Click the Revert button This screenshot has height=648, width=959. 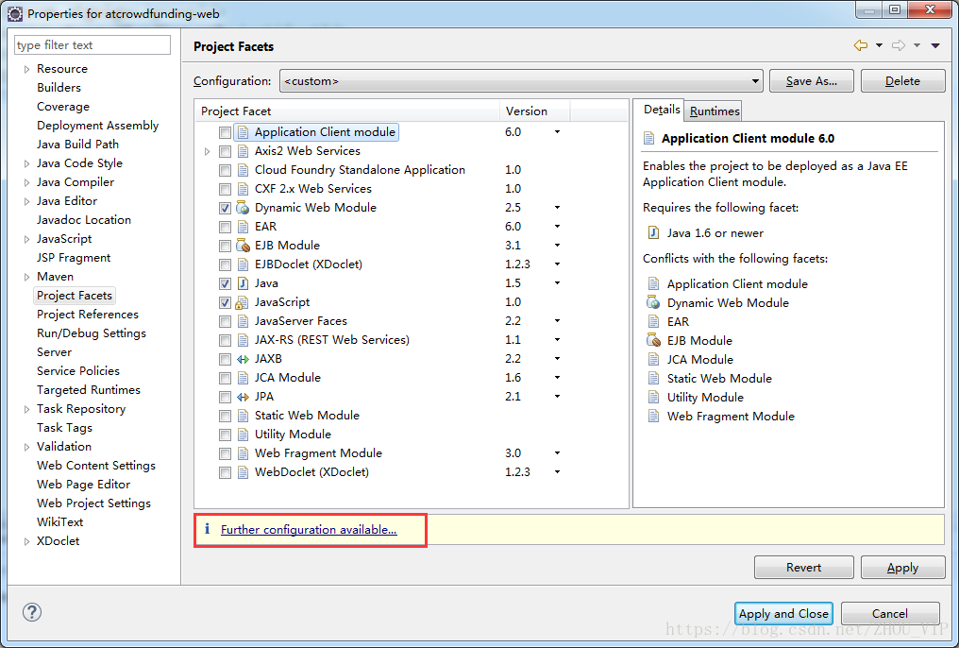click(x=803, y=567)
